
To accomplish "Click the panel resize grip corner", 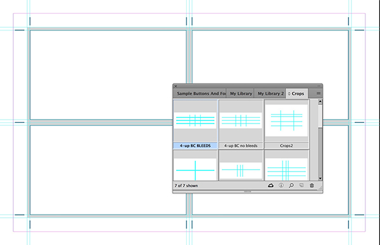I will pyautogui.click(x=320, y=187).
